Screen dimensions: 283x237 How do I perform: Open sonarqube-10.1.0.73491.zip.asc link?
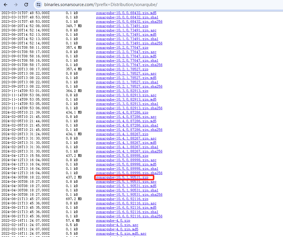126,30
